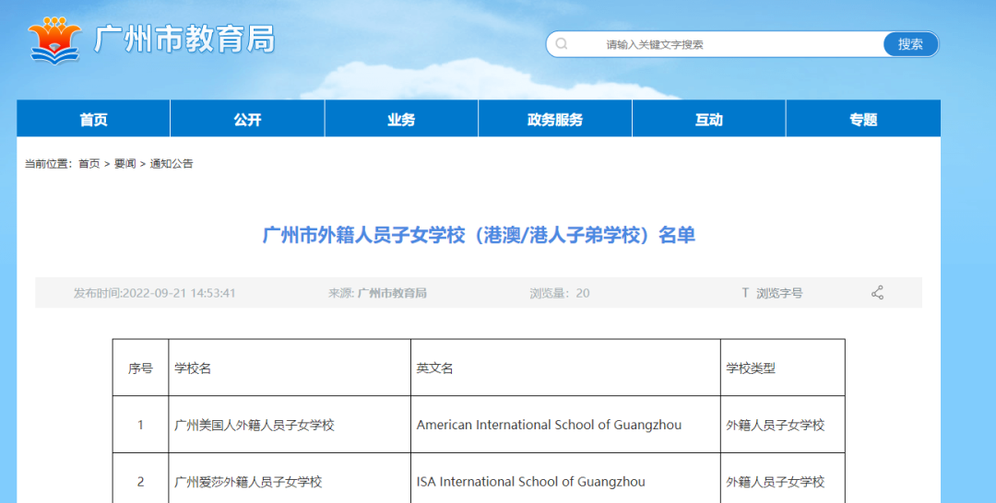The image size is (996, 503).
Task: Click the T font-size icon
Action: tap(745, 292)
